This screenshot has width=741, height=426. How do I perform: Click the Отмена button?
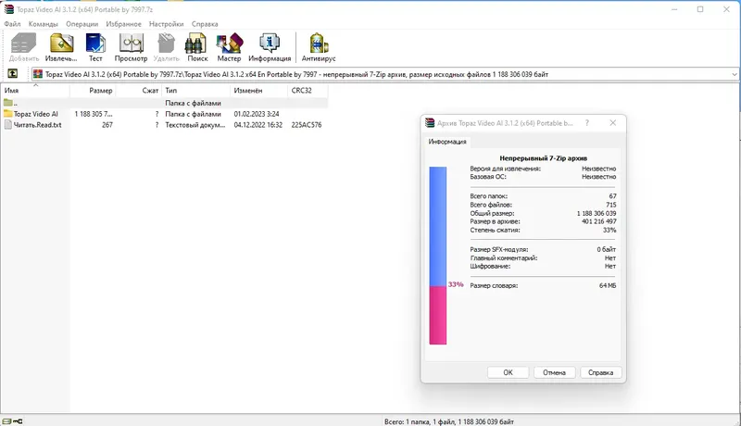(x=554, y=372)
